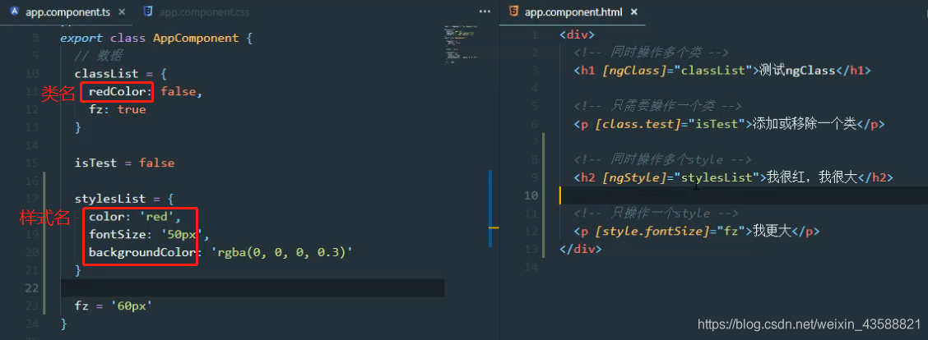Click the blue marker in the left editor scrollbar
The height and width of the screenshot is (340, 928).
pos(490,208)
